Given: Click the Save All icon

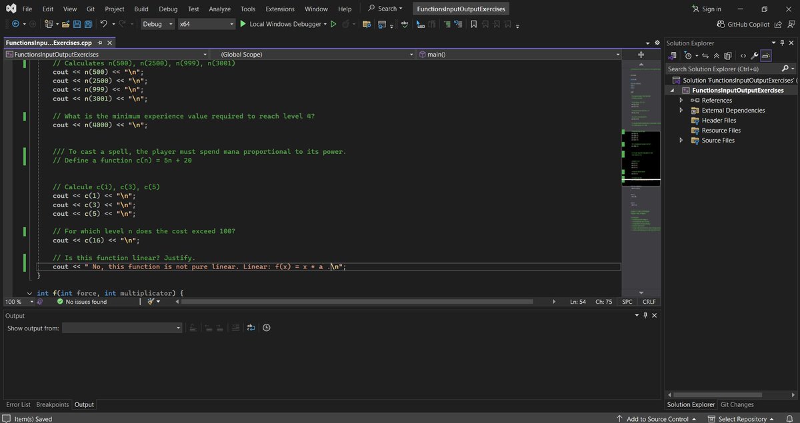Looking at the screenshot, I should [x=88, y=24].
